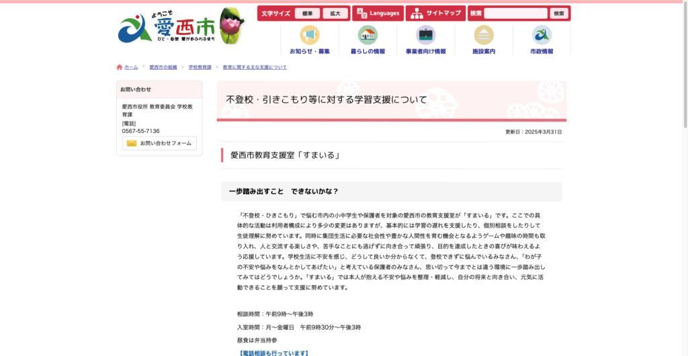Focus the 検索 search input field

pos(515,13)
